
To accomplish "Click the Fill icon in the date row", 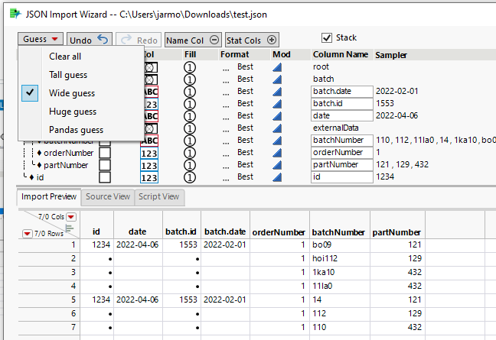I will click(x=190, y=116).
